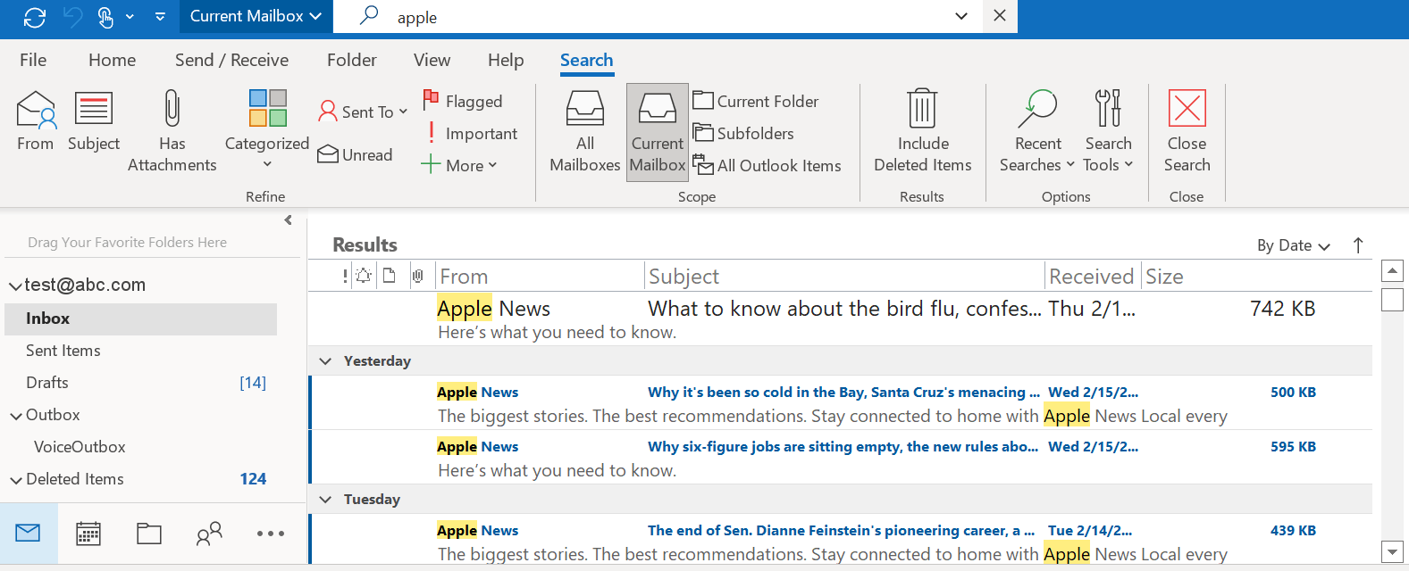Open the Folders view icon
1409x571 pixels.
click(x=149, y=534)
